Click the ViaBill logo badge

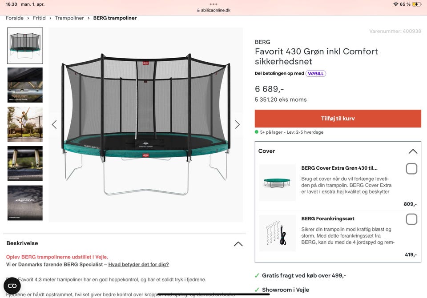pyautogui.click(x=316, y=74)
